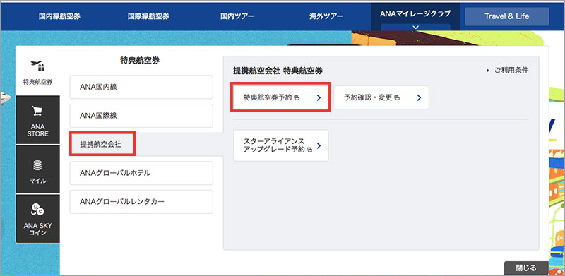
Task: Click the Travel & Life button
Action: [507, 16]
